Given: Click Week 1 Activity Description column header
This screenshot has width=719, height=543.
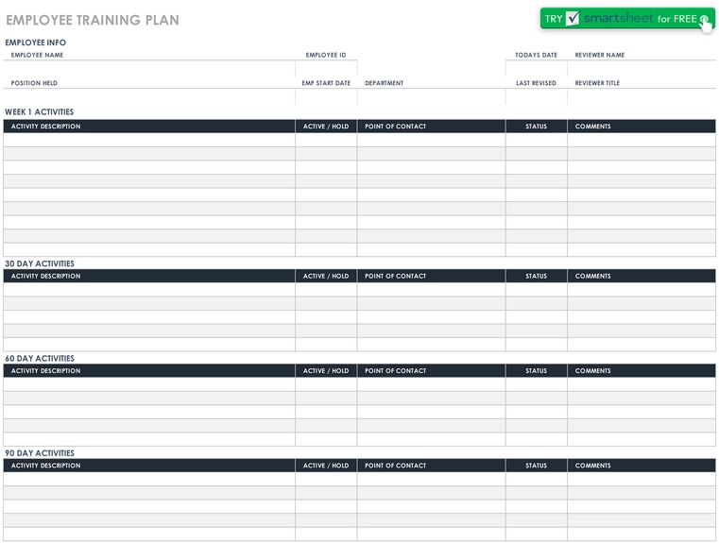Looking at the screenshot, I should pyautogui.click(x=149, y=127).
